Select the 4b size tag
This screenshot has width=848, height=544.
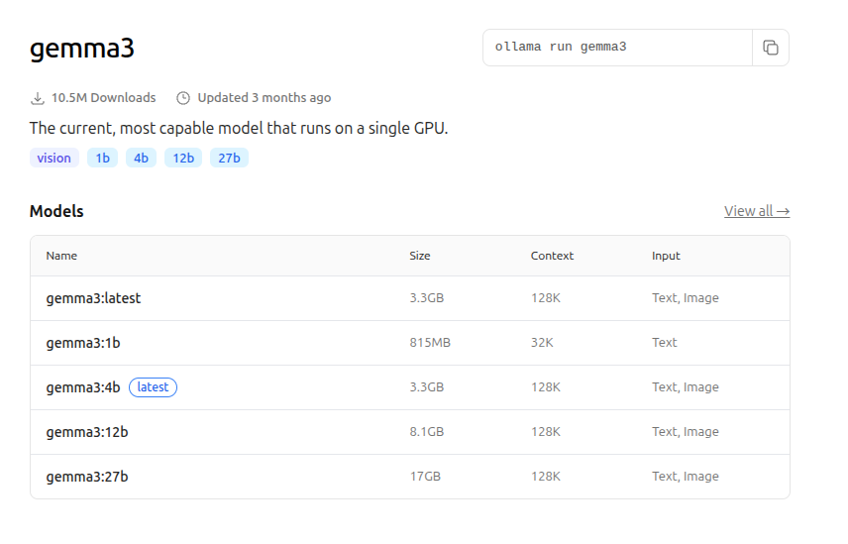(x=141, y=158)
